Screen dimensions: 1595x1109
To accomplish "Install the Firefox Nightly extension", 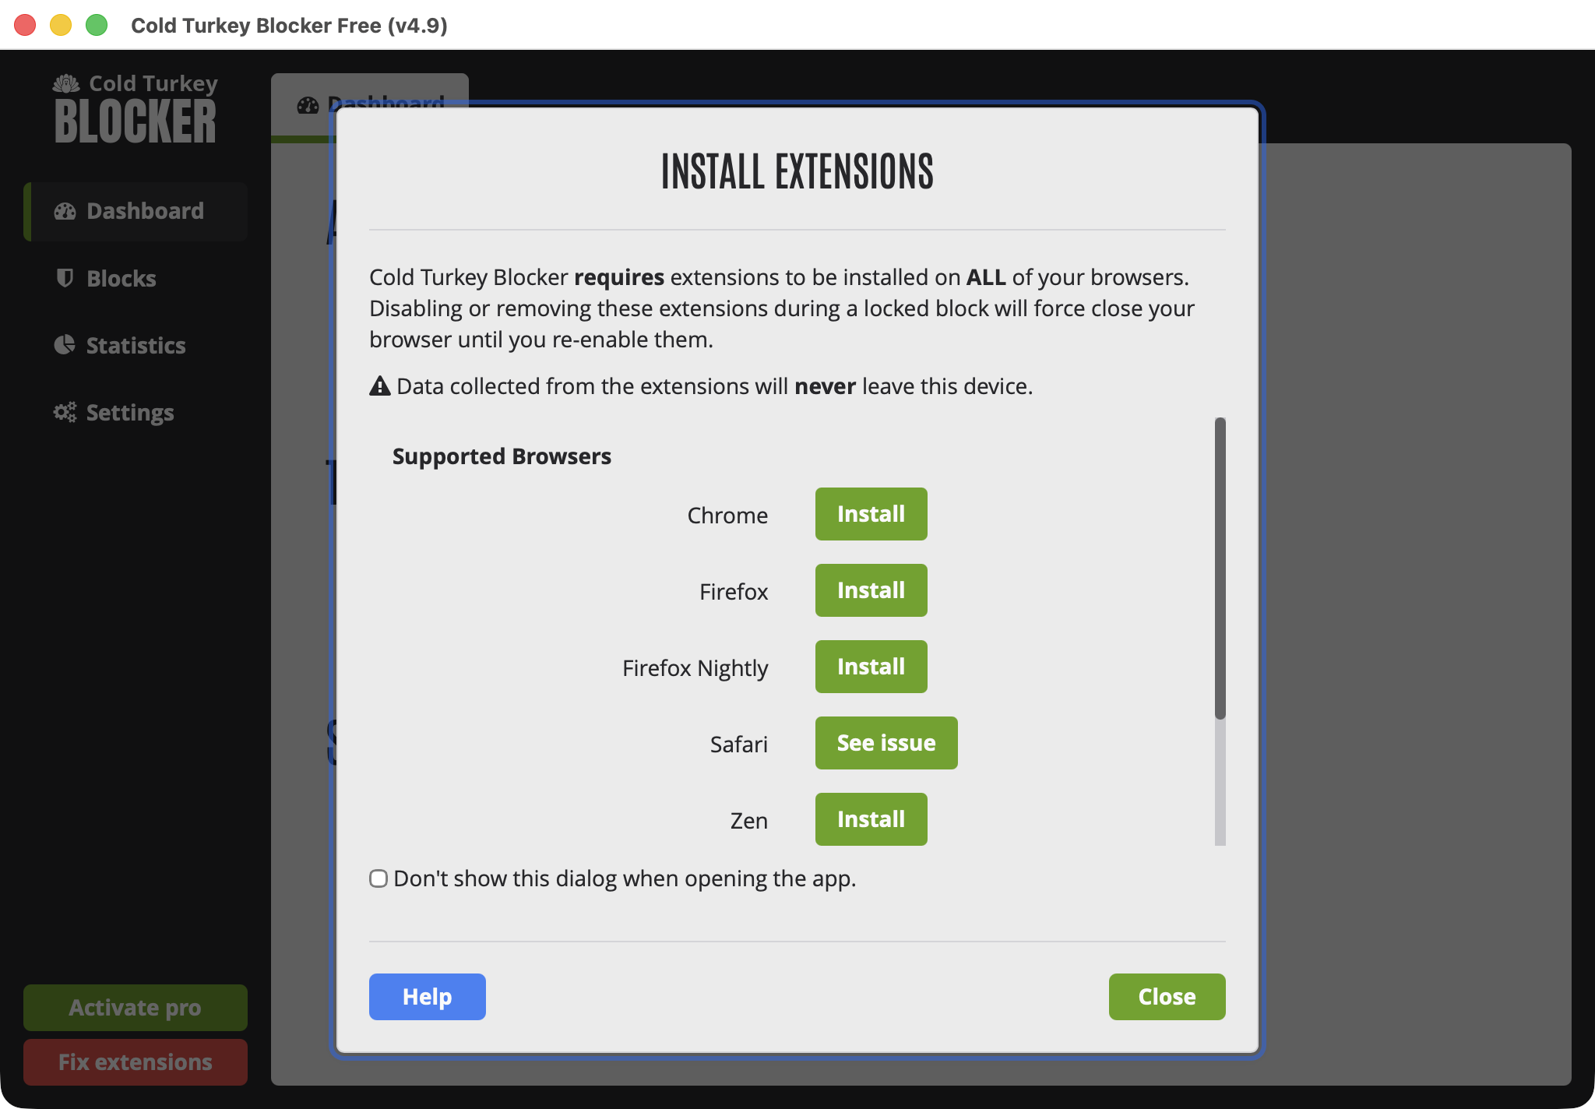I will click(871, 667).
